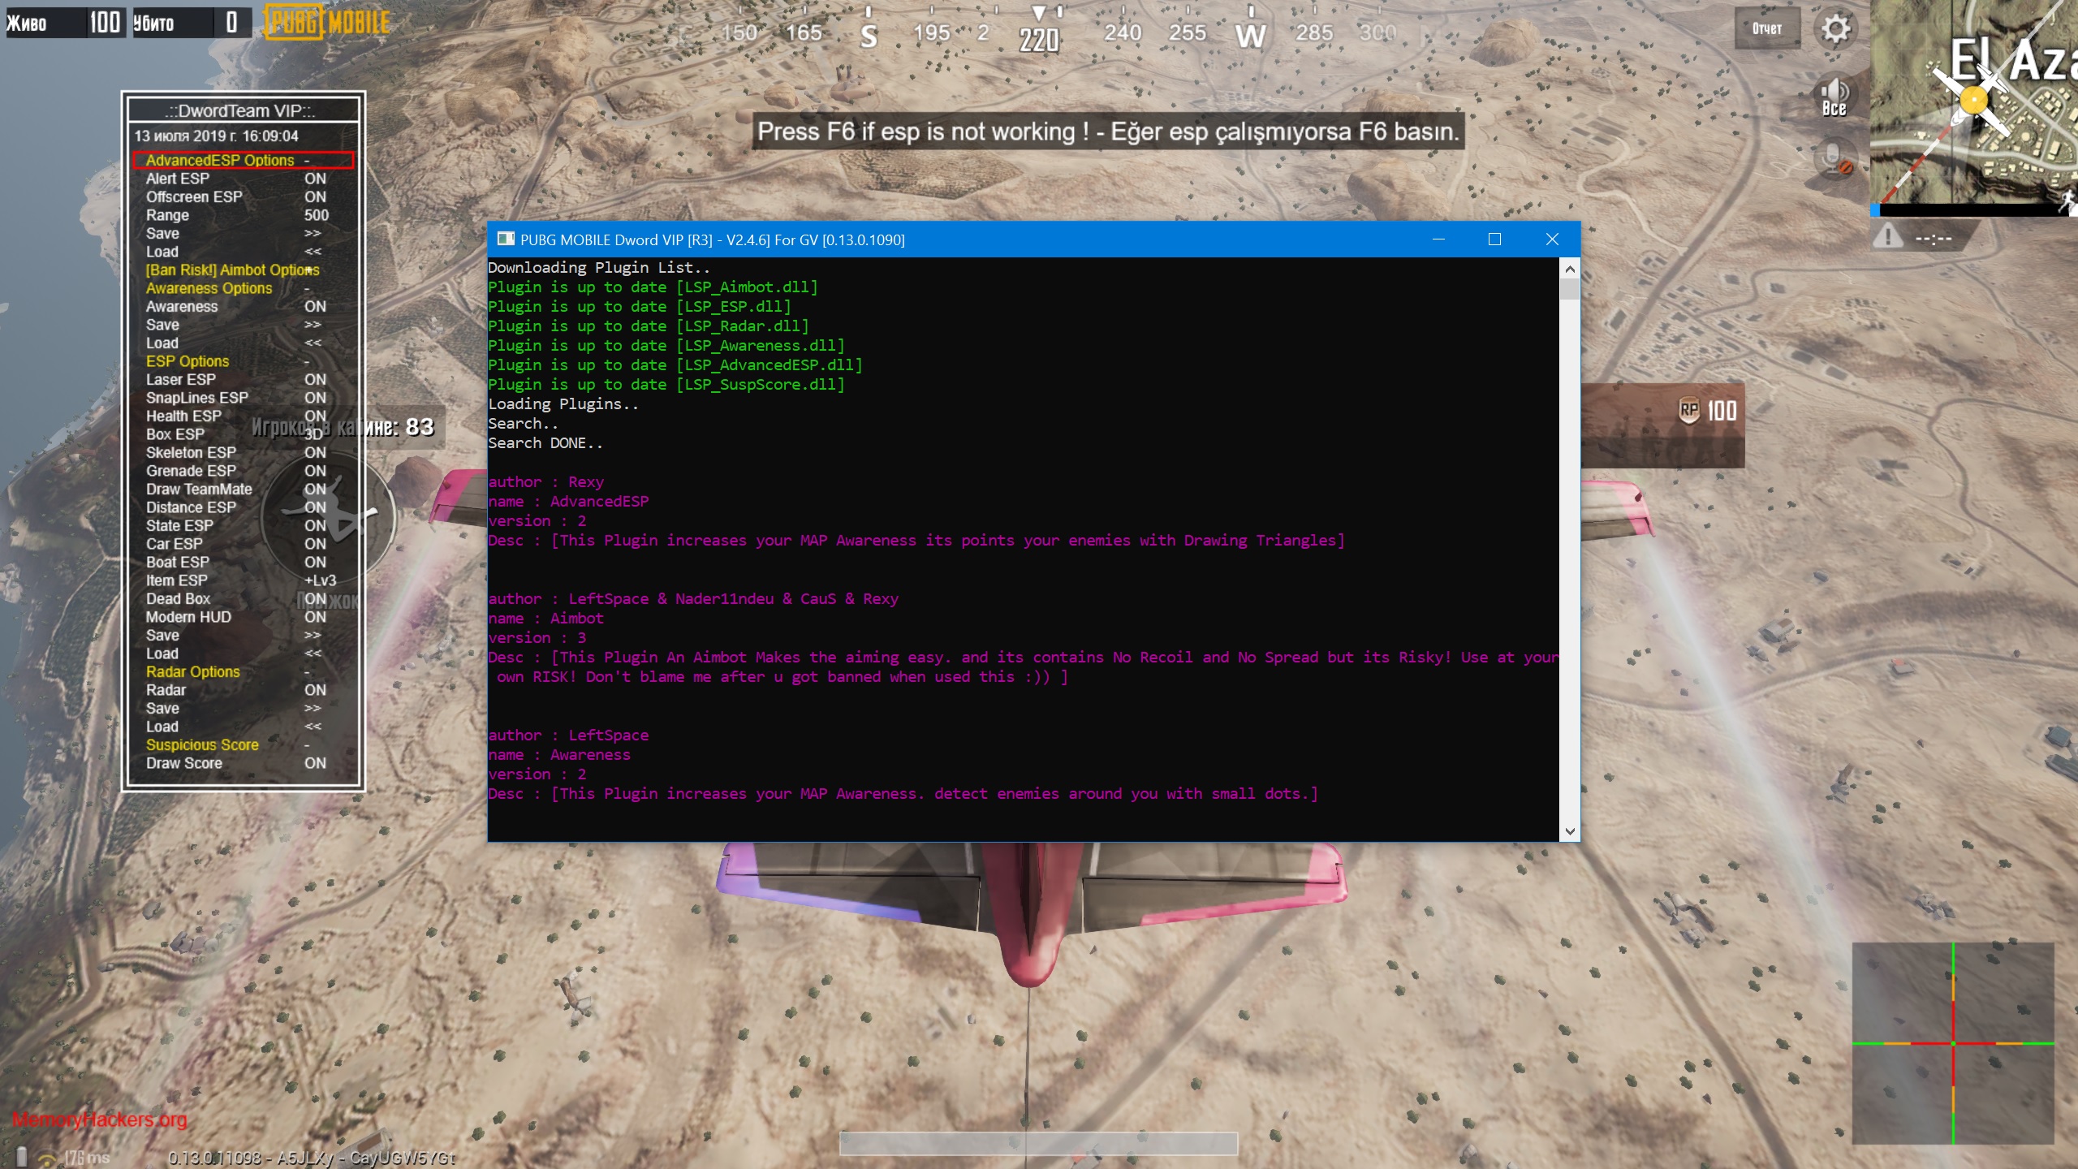The width and height of the screenshot is (2078, 1169).
Task: Collapse the Radar Options section
Action: 227,671
